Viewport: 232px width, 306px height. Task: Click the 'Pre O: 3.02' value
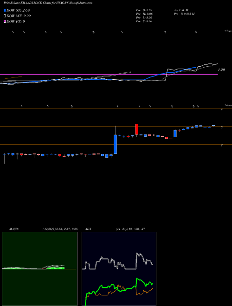tap(144, 10)
